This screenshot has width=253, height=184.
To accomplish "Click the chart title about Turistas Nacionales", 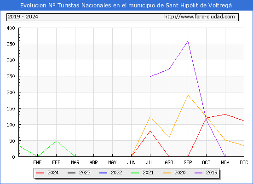I will point(126,6).
